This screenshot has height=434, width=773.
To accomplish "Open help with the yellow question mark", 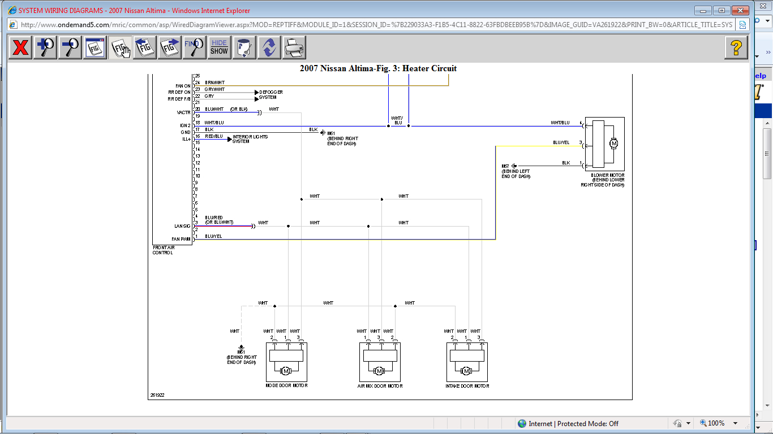I will (x=736, y=47).
